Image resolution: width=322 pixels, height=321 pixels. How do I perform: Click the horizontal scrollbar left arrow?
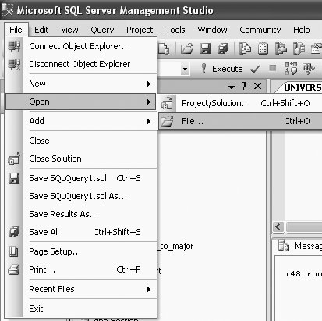(278, 226)
